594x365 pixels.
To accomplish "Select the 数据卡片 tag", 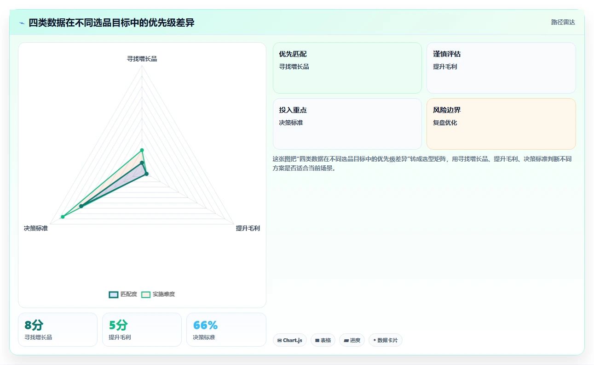I will (386, 340).
